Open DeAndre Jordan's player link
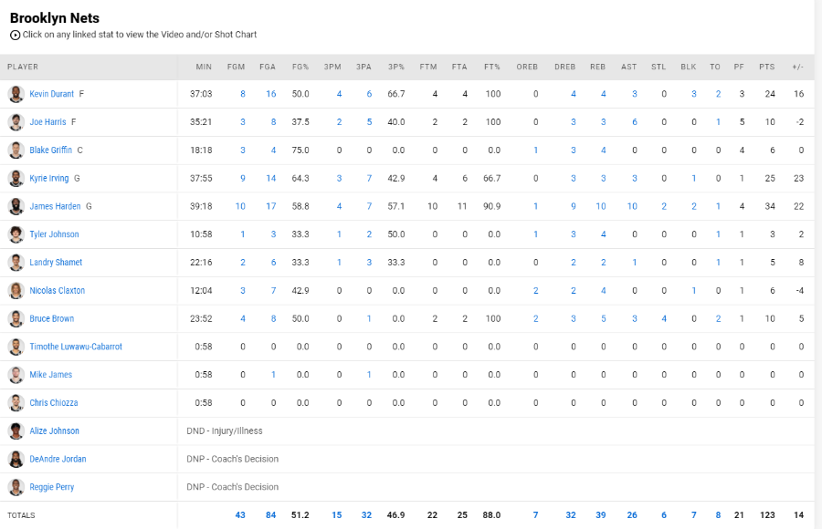Image resolution: width=822 pixels, height=529 pixels. tap(58, 460)
